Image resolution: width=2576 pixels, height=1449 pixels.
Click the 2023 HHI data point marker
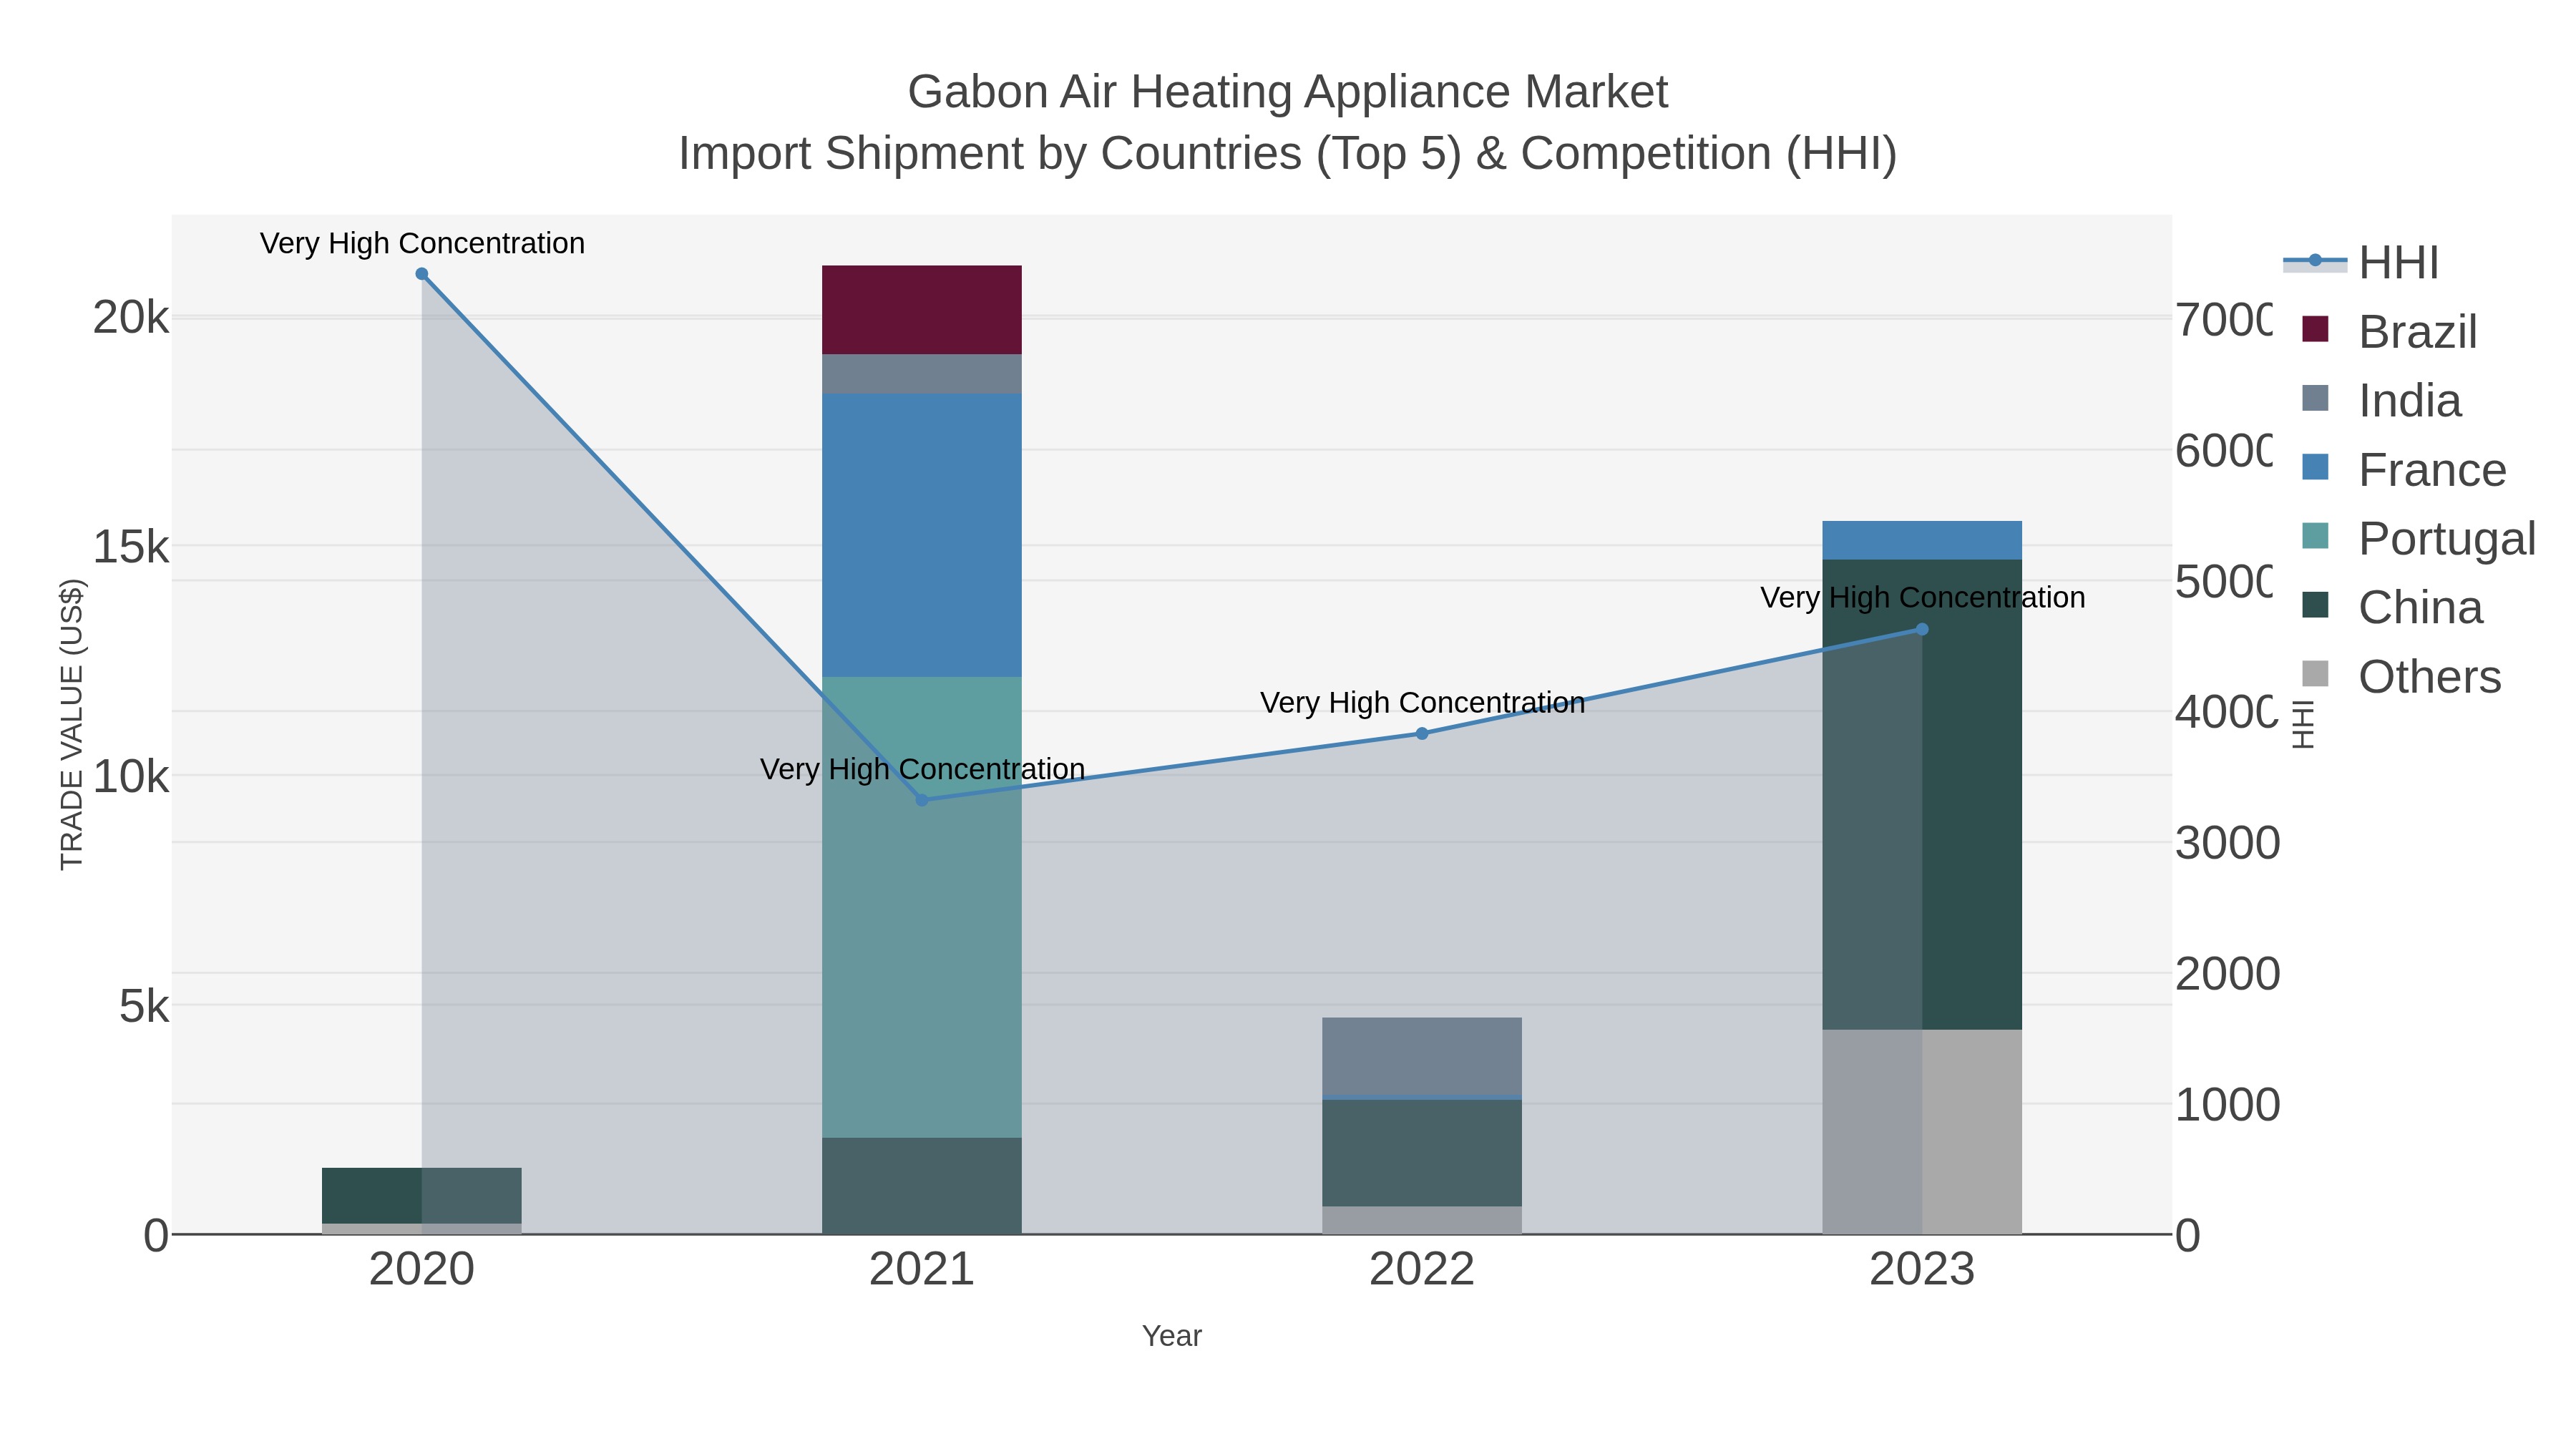[x=1922, y=630]
